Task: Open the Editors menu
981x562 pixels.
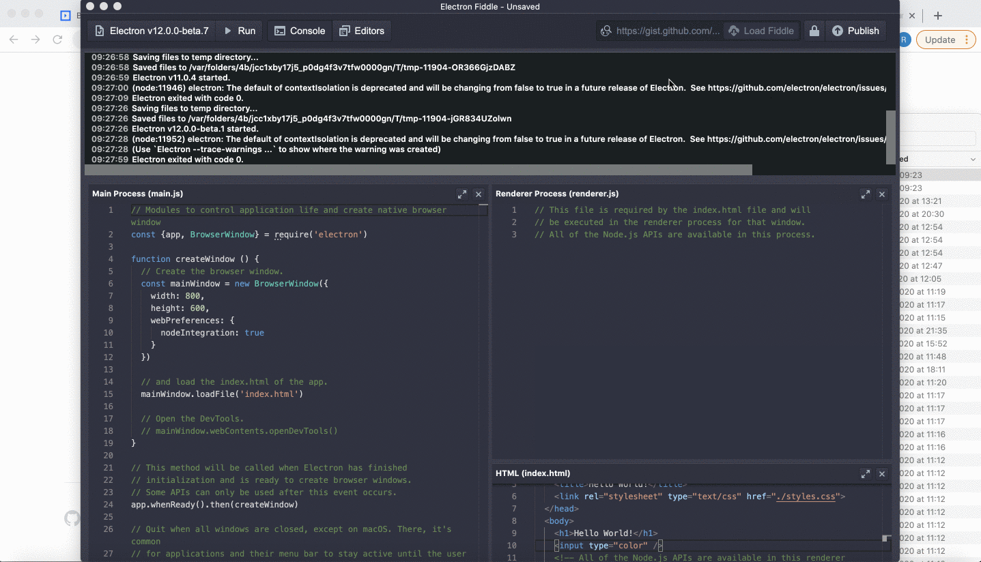Action: click(362, 31)
